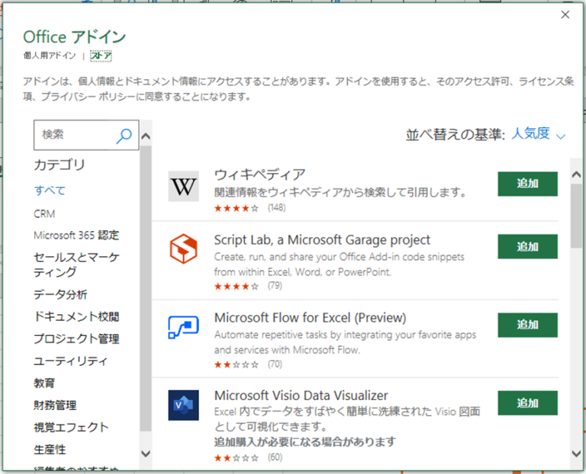586x474 pixels.
Task: Click the add-in list scroll-down arrow
Action: [x=576, y=453]
